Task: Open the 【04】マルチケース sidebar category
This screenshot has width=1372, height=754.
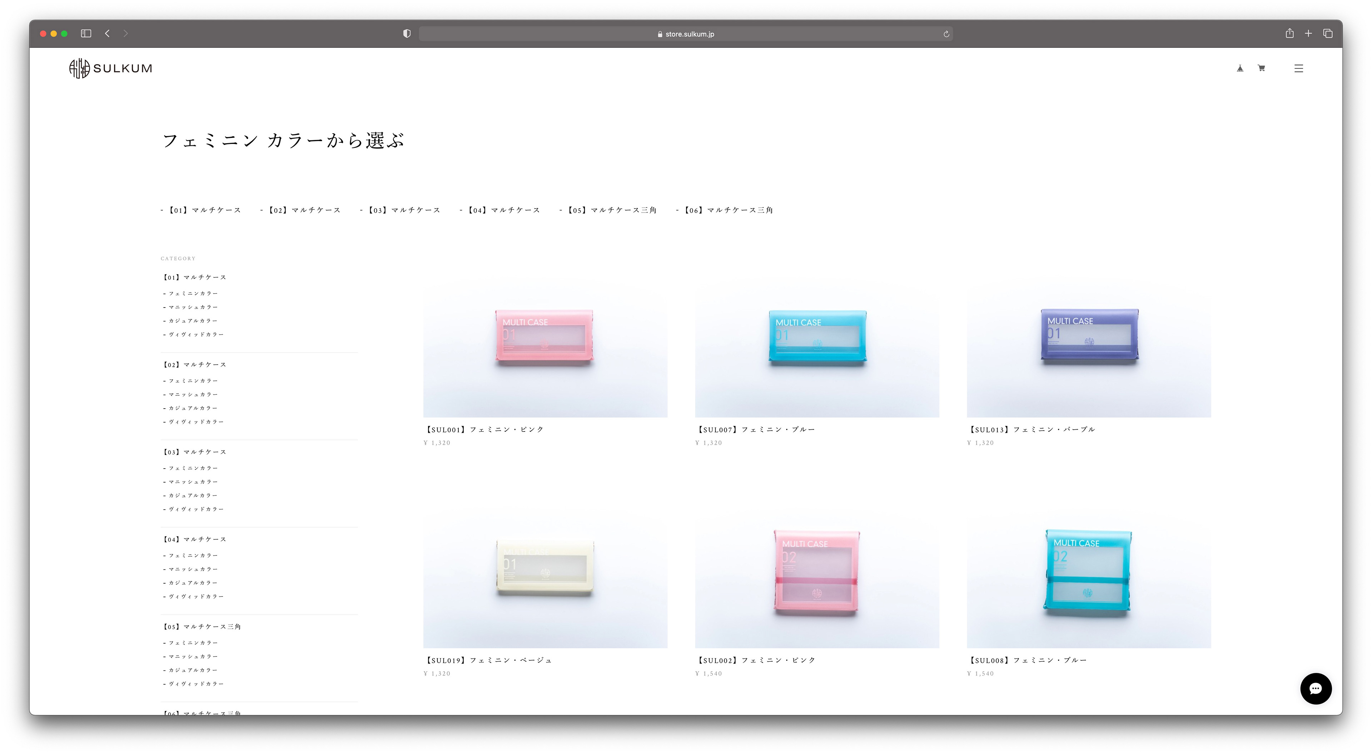Action: point(195,539)
